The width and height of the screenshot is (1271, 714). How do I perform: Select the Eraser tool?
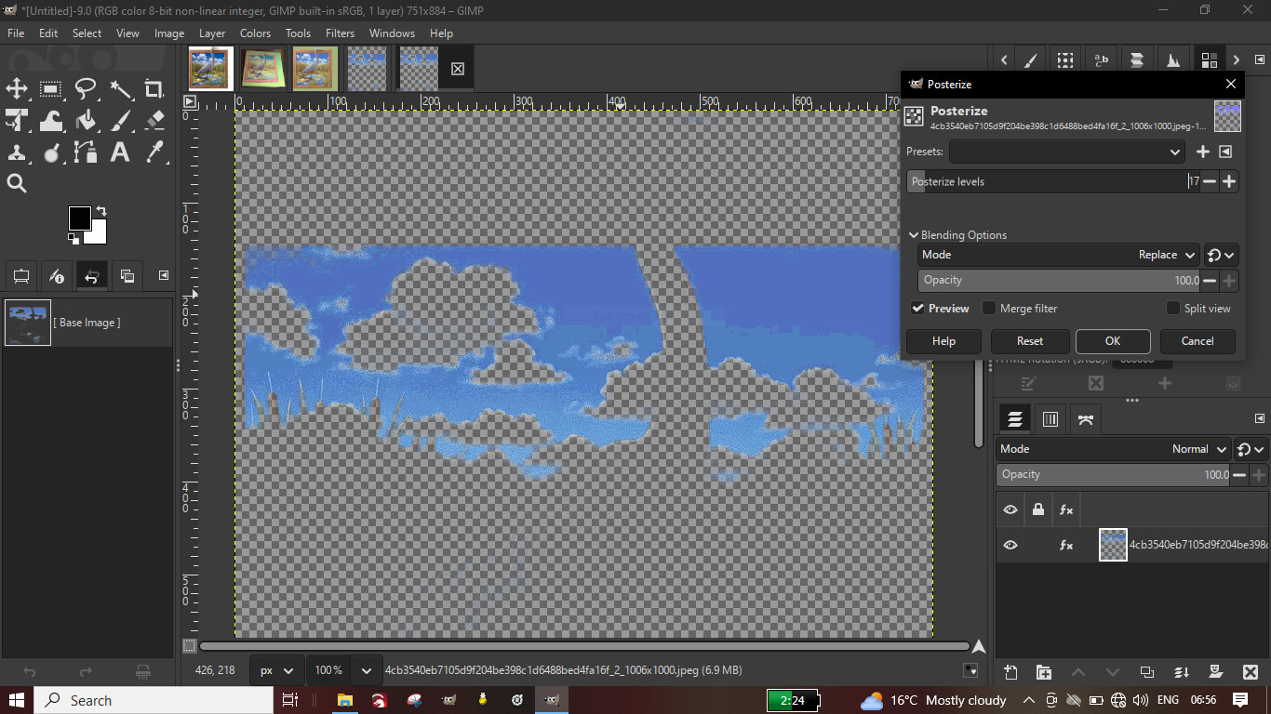tap(154, 121)
